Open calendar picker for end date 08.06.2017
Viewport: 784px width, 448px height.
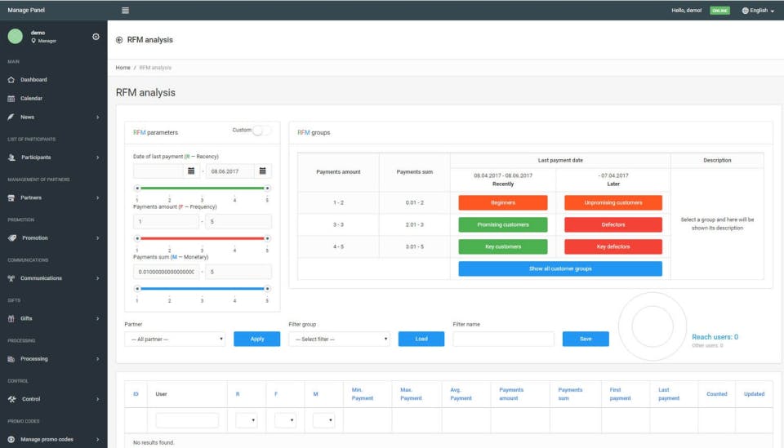(262, 171)
